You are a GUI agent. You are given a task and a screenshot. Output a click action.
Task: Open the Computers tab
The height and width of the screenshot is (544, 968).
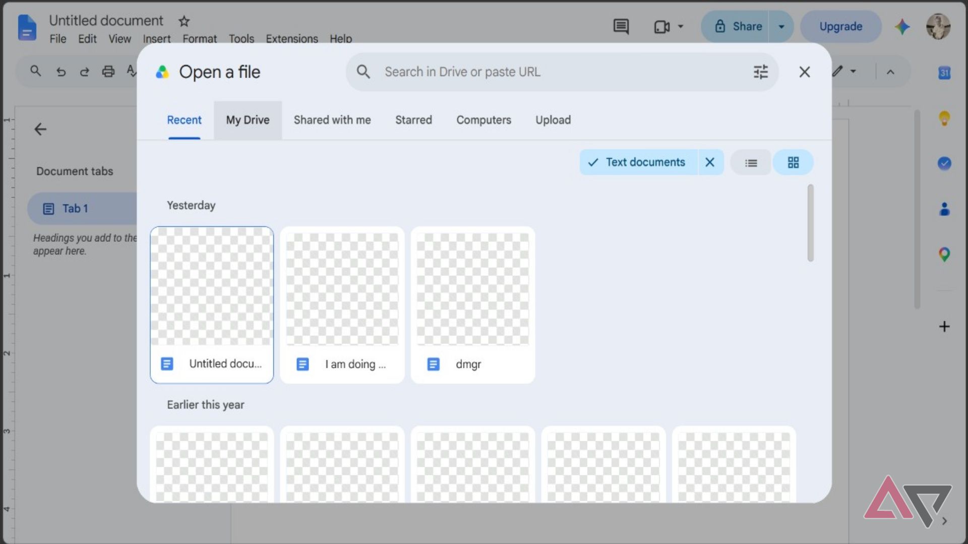click(x=483, y=120)
